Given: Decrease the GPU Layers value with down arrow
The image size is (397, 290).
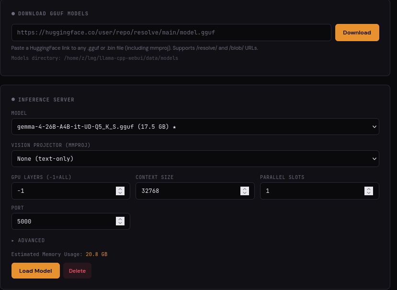Looking at the screenshot, I should (120, 193).
